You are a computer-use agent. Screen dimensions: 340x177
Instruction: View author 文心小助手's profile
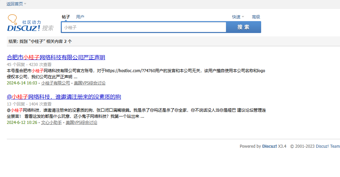pyautogui.click(x=51, y=123)
